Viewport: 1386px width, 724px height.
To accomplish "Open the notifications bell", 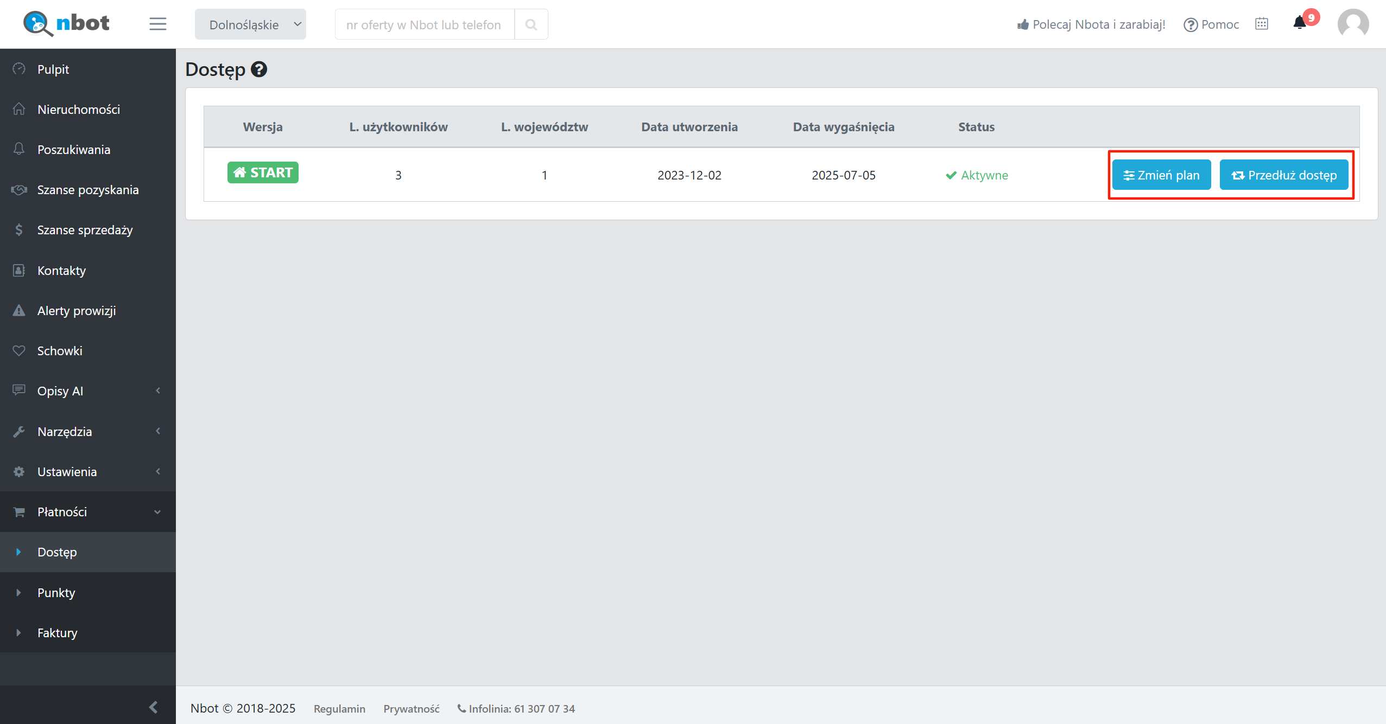I will click(x=1300, y=23).
